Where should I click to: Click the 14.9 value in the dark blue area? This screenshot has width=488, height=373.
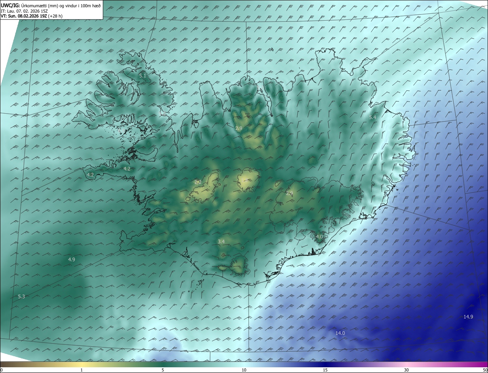(x=468, y=317)
